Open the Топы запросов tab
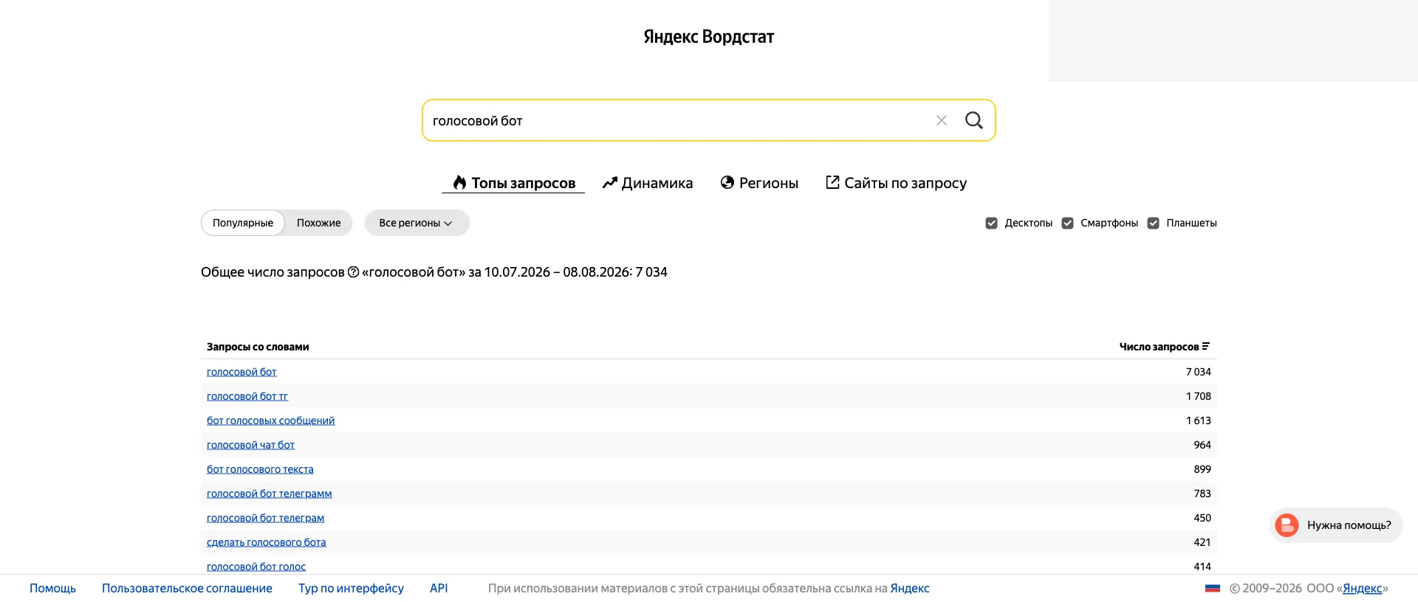 513,183
